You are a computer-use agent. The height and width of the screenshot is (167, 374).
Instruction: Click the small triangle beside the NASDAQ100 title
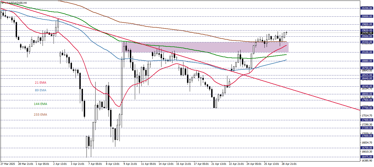point(2,2)
